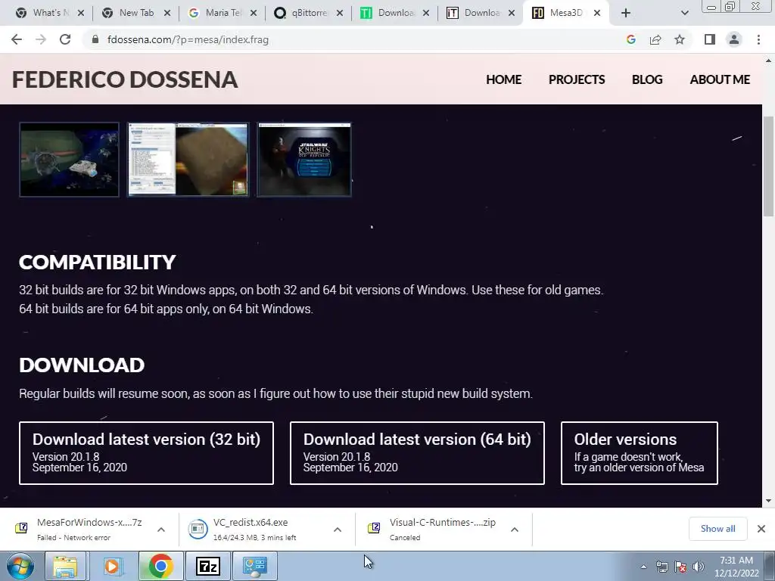Open the Windows Start menu
Screen dimensions: 775x581
click(x=20, y=566)
